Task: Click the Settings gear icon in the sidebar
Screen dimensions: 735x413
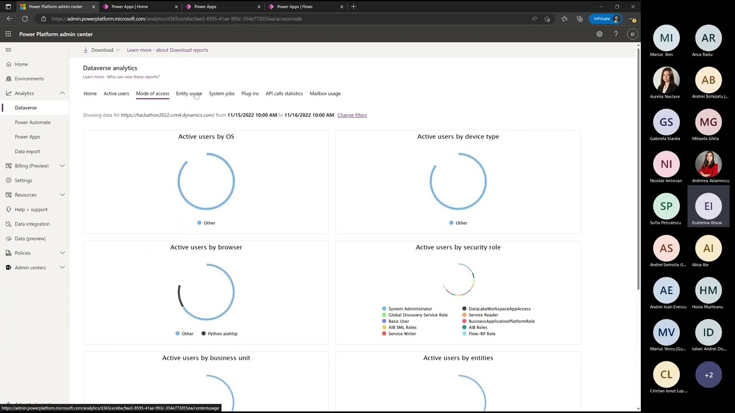Action: click(x=9, y=180)
